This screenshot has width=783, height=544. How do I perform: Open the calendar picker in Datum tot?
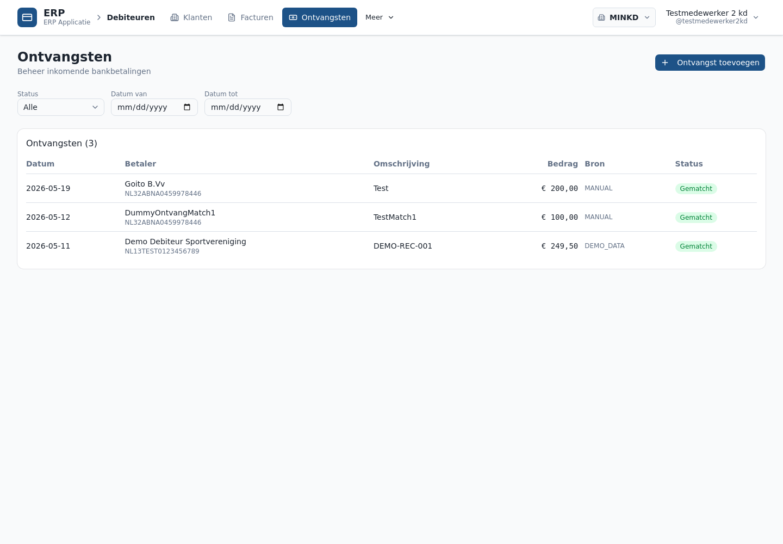click(x=281, y=107)
